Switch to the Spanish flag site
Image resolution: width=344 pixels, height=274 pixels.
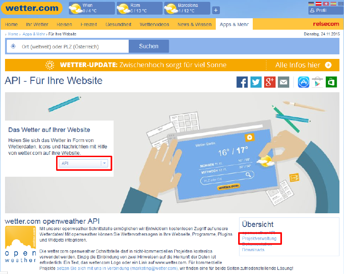click(333, 4)
